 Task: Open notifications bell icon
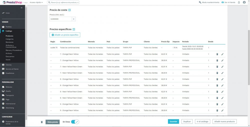239,2
